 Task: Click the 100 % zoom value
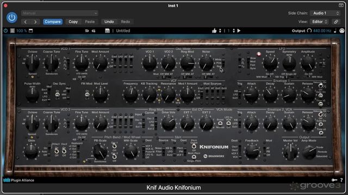(21, 31)
